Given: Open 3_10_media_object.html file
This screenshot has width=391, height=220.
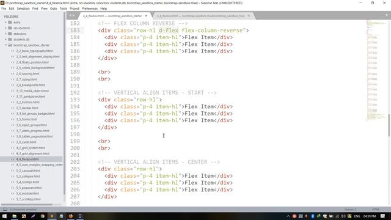Looking at the screenshot, I should tap(32, 91).
